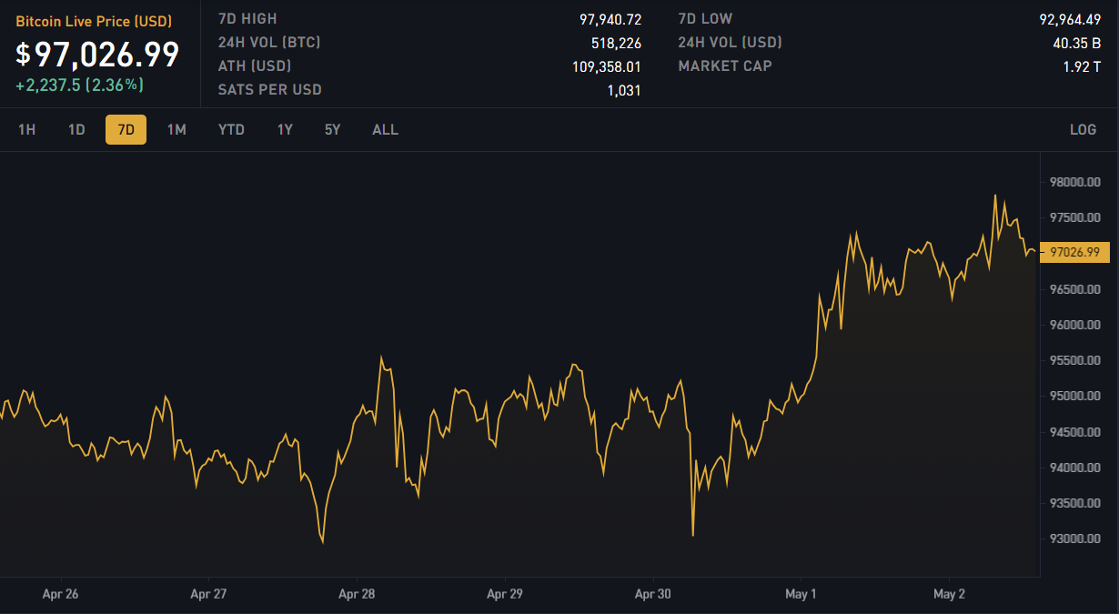Click the 109,358.01 all-time-high value
Viewport: 1119px width, 614px height.
click(607, 66)
